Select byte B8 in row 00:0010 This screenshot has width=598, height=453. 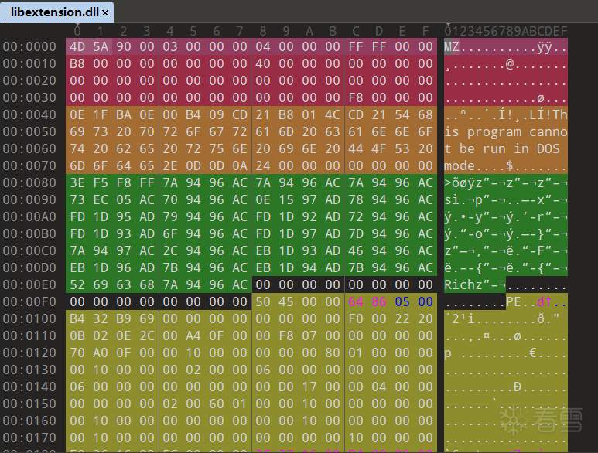point(77,63)
